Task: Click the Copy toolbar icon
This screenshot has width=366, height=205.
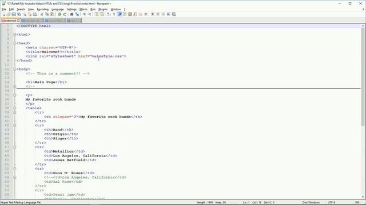Action: pos(47,14)
